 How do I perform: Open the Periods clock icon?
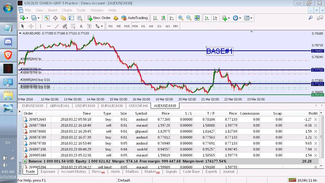(236, 18)
